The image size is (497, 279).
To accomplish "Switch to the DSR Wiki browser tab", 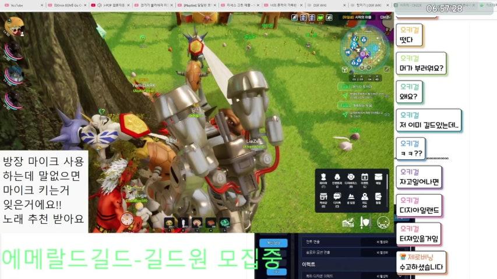I will tap(326, 5).
